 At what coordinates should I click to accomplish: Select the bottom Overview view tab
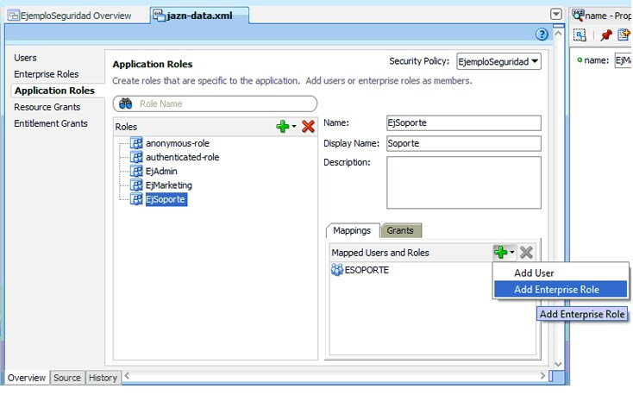pos(27,378)
